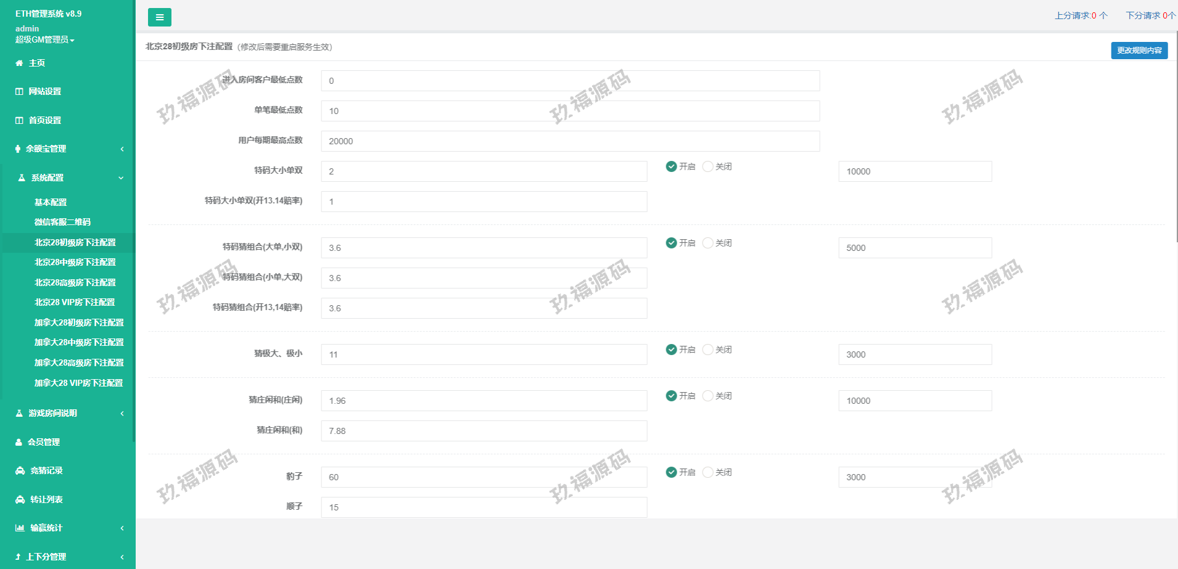This screenshot has width=1178, height=569.
Task: Open 北京28中级房下注配置 submenu item
Action: pos(75,262)
